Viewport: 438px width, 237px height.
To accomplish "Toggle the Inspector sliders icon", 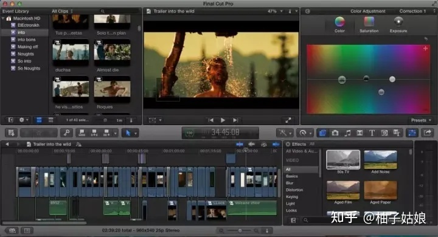I will tap(412, 133).
